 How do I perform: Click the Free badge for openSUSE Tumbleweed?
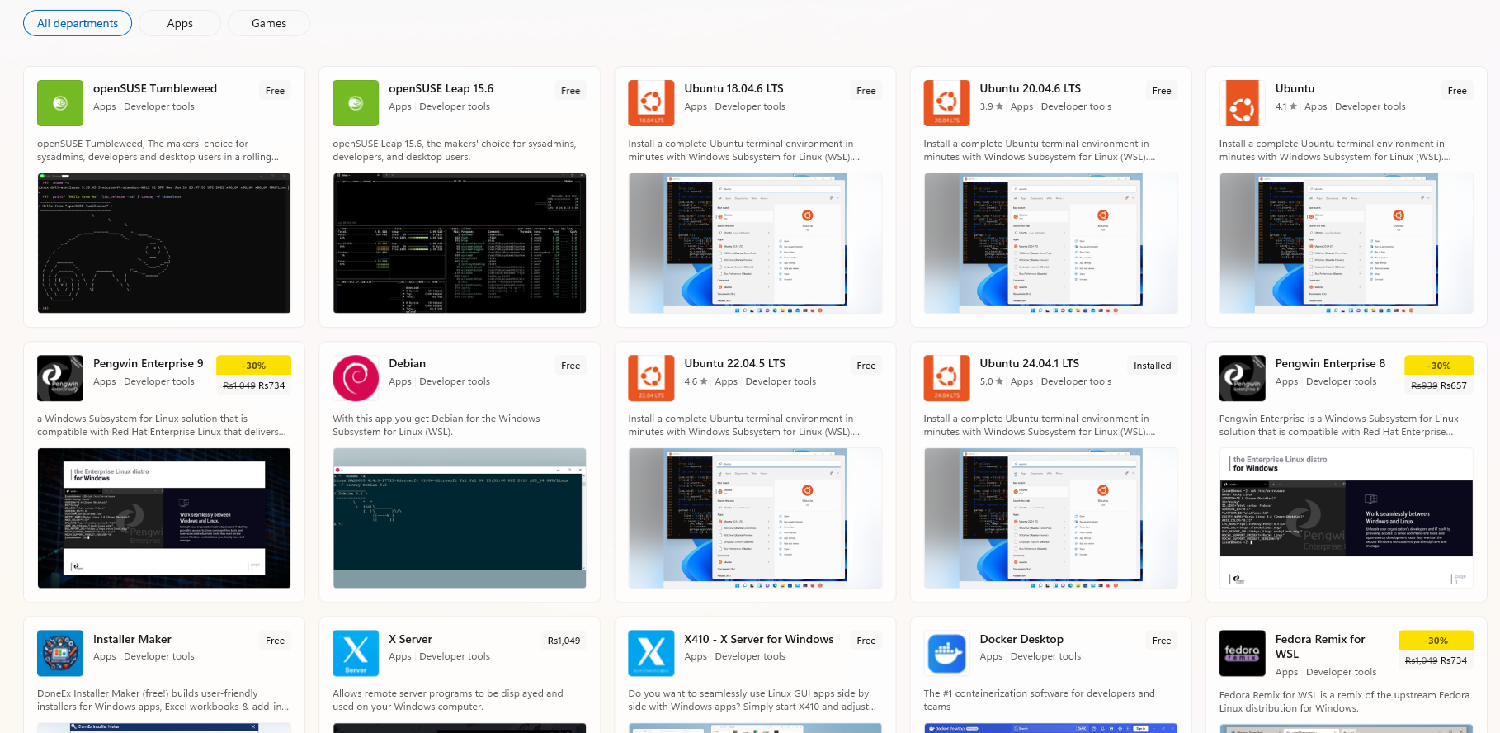(x=276, y=91)
